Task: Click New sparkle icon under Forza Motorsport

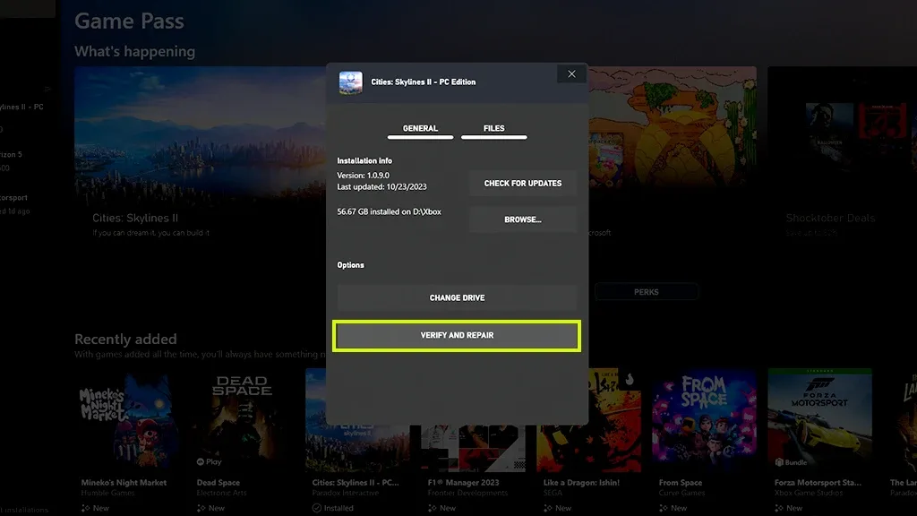Action: pos(779,508)
